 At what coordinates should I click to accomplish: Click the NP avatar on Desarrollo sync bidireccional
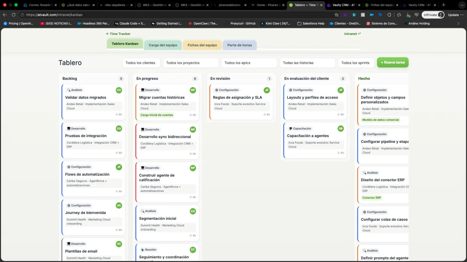click(x=193, y=129)
